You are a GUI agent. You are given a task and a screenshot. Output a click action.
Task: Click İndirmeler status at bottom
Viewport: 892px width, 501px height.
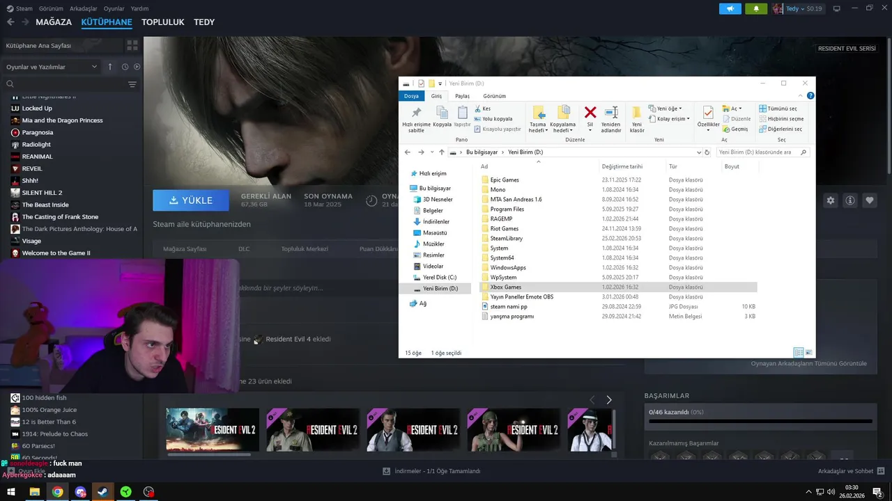431,471
